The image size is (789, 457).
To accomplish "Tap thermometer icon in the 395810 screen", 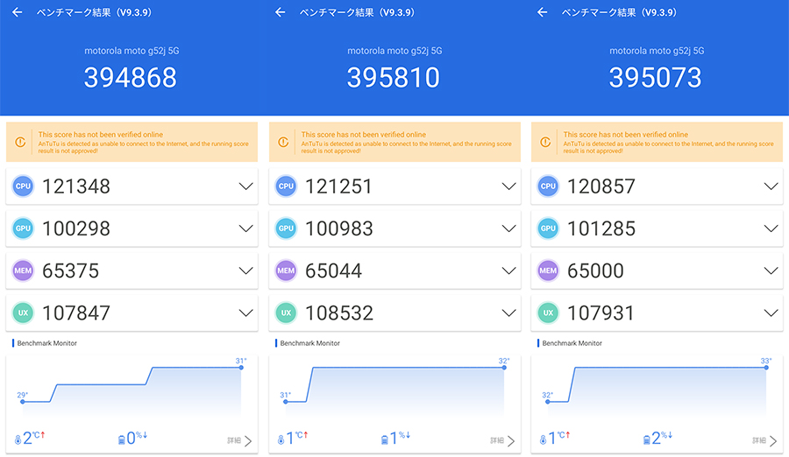I will (281, 439).
